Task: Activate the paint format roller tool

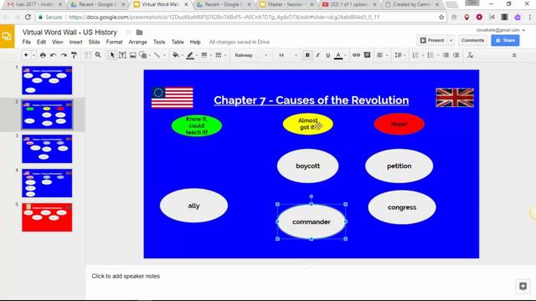Action: (x=74, y=55)
